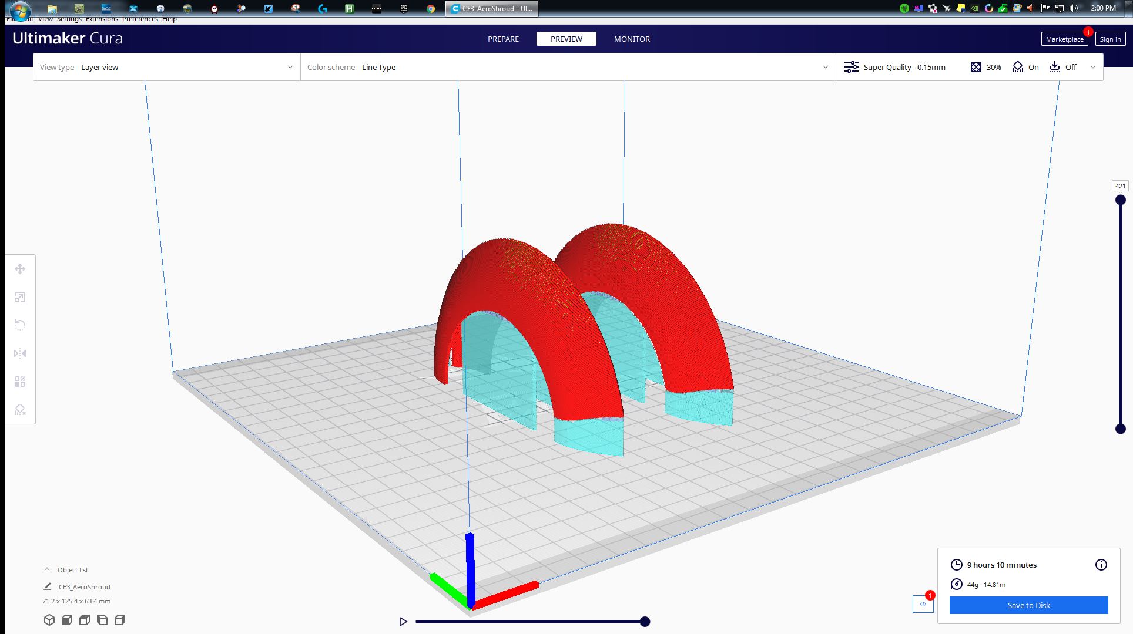
Task: Switch camera to right side view cube
Action: click(120, 620)
